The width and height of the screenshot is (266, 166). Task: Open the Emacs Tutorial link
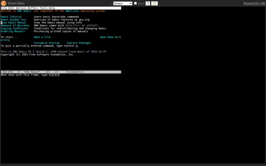coord(11,17)
